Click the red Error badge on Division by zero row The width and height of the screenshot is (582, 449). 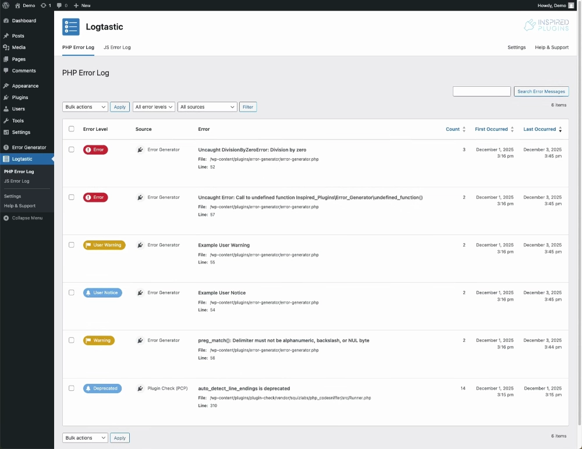tap(95, 149)
